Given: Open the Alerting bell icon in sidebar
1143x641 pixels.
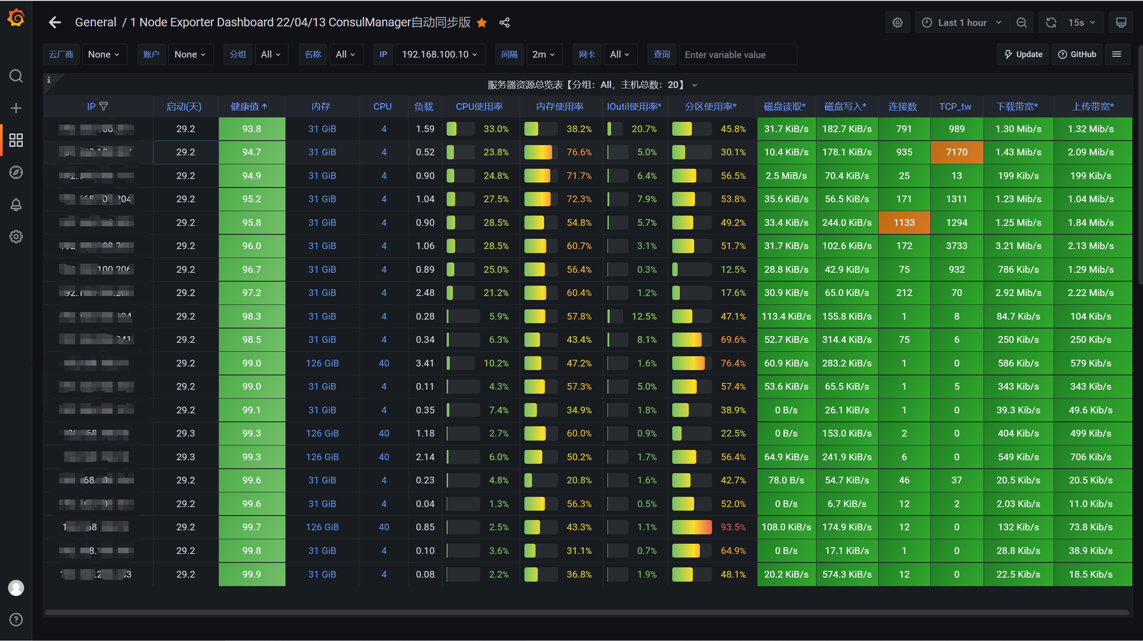Looking at the screenshot, I should click(x=16, y=204).
